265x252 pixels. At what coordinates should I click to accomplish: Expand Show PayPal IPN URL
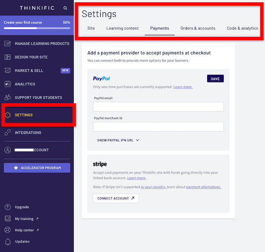pyautogui.click(x=118, y=140)
